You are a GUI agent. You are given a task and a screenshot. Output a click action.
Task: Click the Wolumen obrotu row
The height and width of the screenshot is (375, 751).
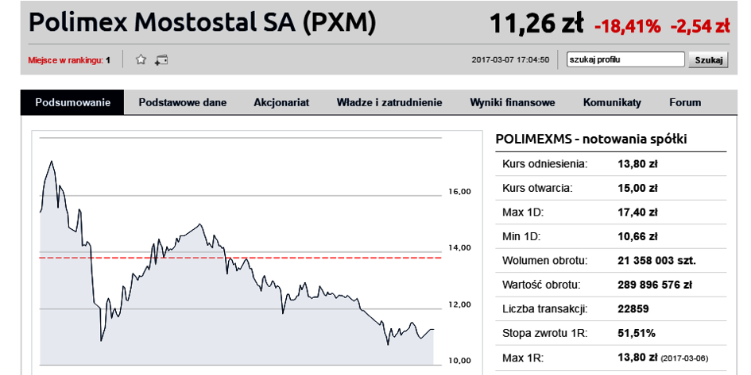(x=610, y=260)
